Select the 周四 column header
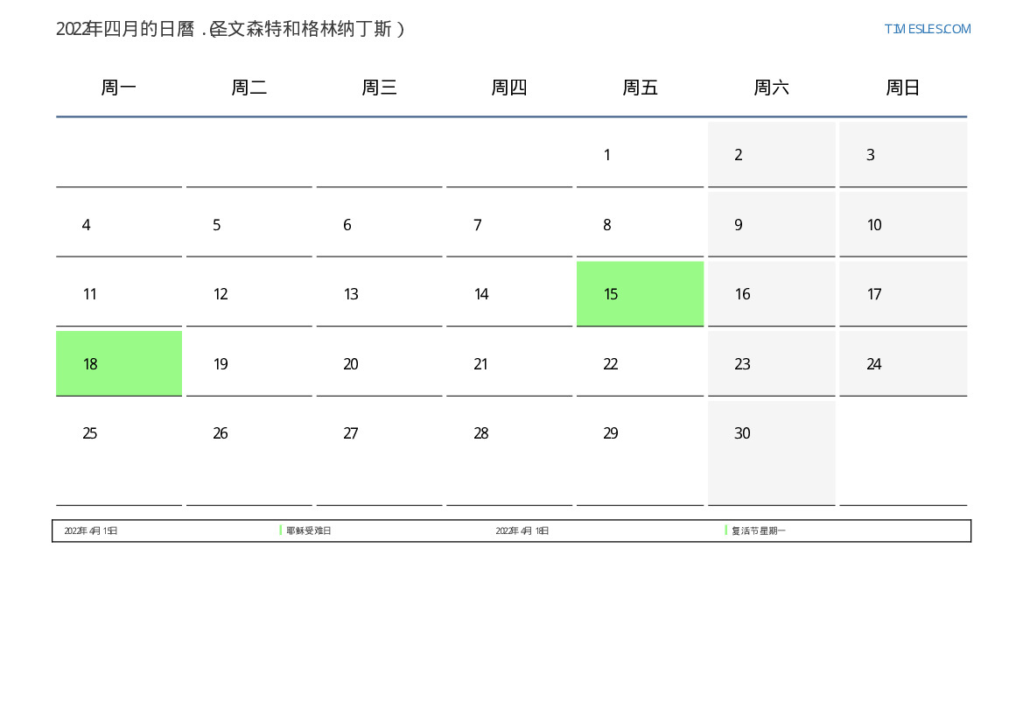This screenshot has height=724, width=1023. pyautogui.click(x=509, y=88)
